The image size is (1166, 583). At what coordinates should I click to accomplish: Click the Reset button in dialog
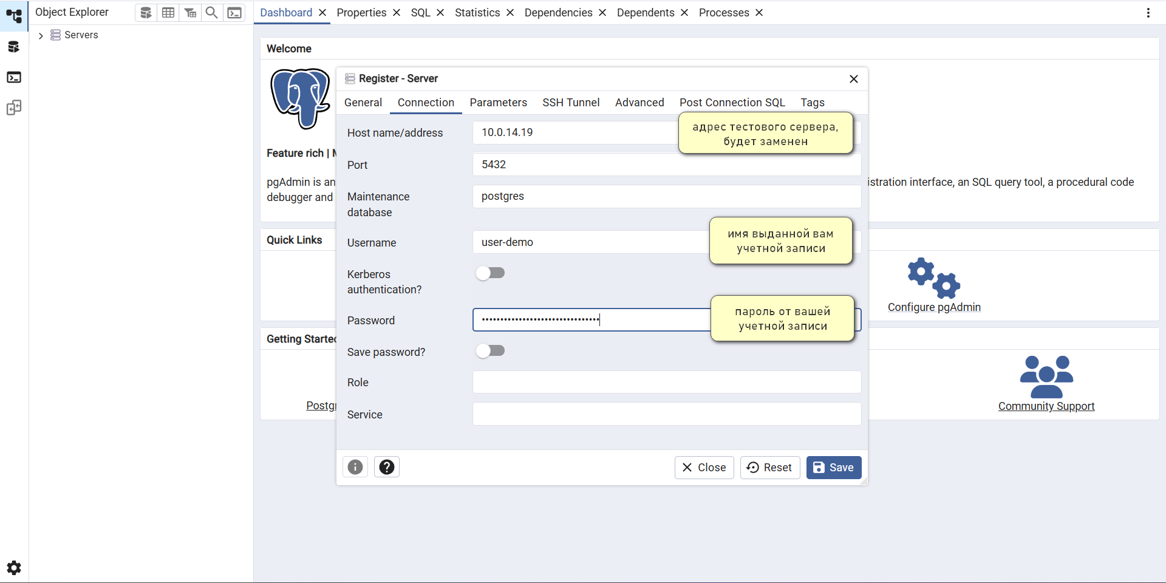(x=770, y=468)
